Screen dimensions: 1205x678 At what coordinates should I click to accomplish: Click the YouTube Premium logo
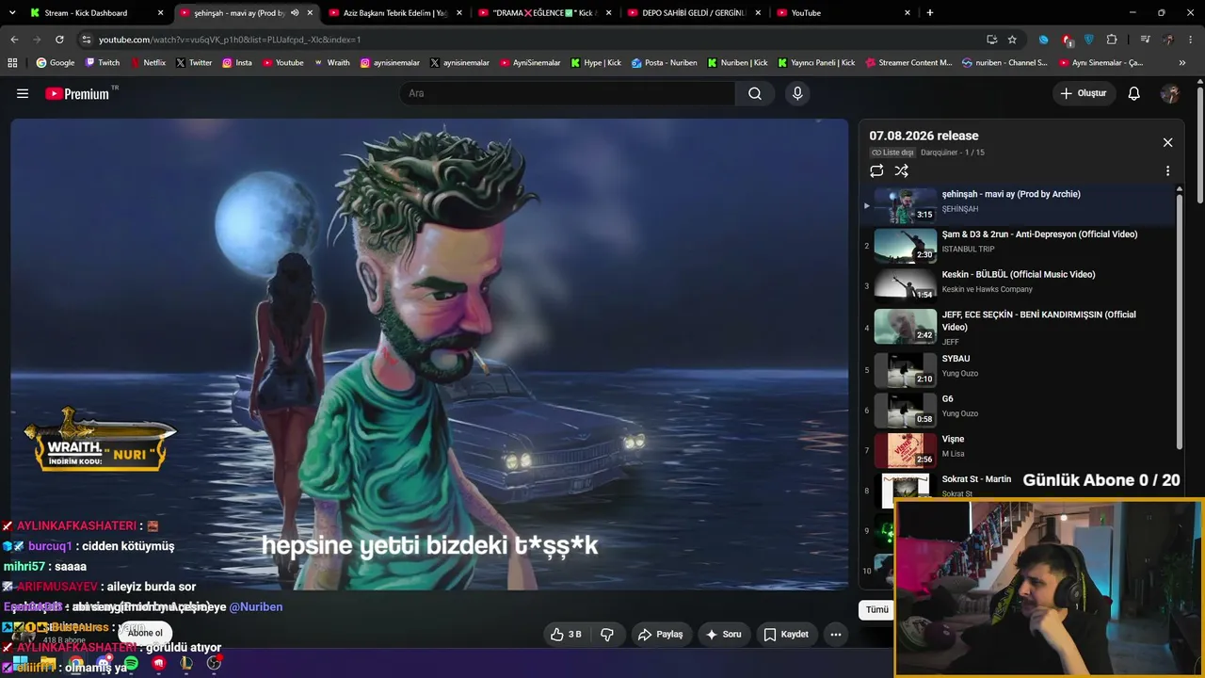click(x=79, y=93)
